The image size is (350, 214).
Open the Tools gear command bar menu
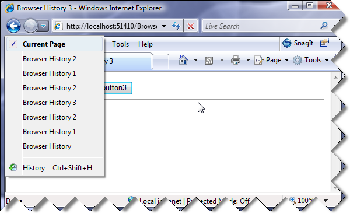311,60
